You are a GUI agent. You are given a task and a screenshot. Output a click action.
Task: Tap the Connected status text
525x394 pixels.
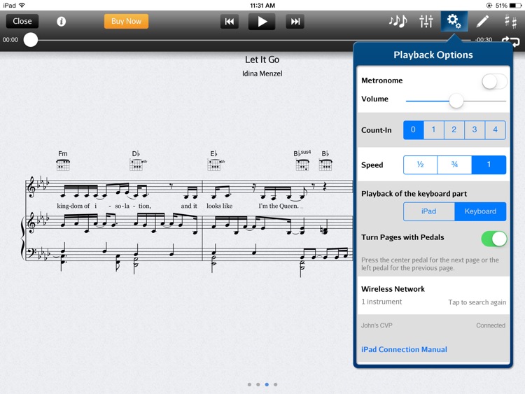[x=491, y=325]
